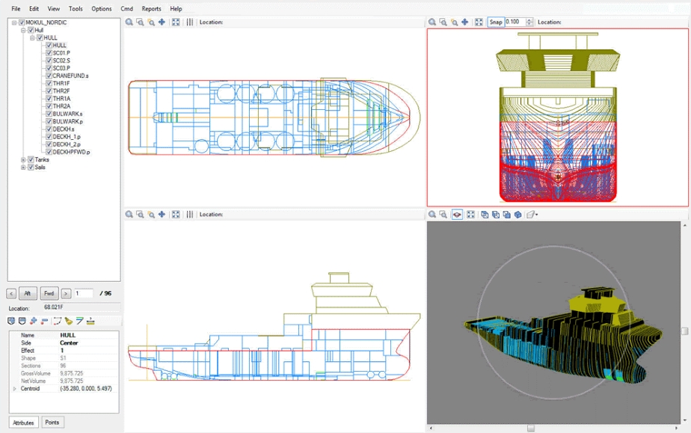Select the pan tool in the body view toolbar

click(465, 22)
